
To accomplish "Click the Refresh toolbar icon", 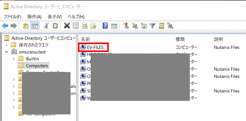I will [85, 26].
